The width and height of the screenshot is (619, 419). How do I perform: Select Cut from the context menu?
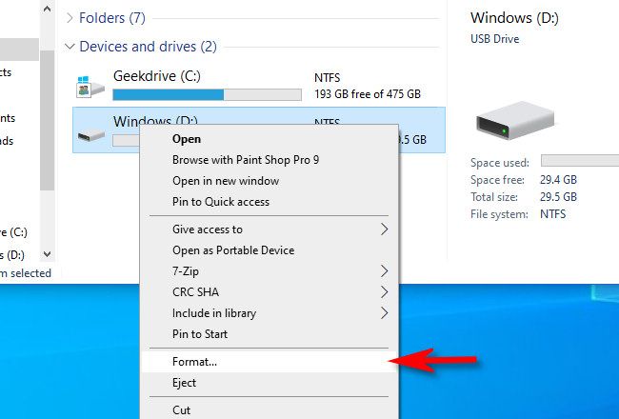click(x=182, y=410)
